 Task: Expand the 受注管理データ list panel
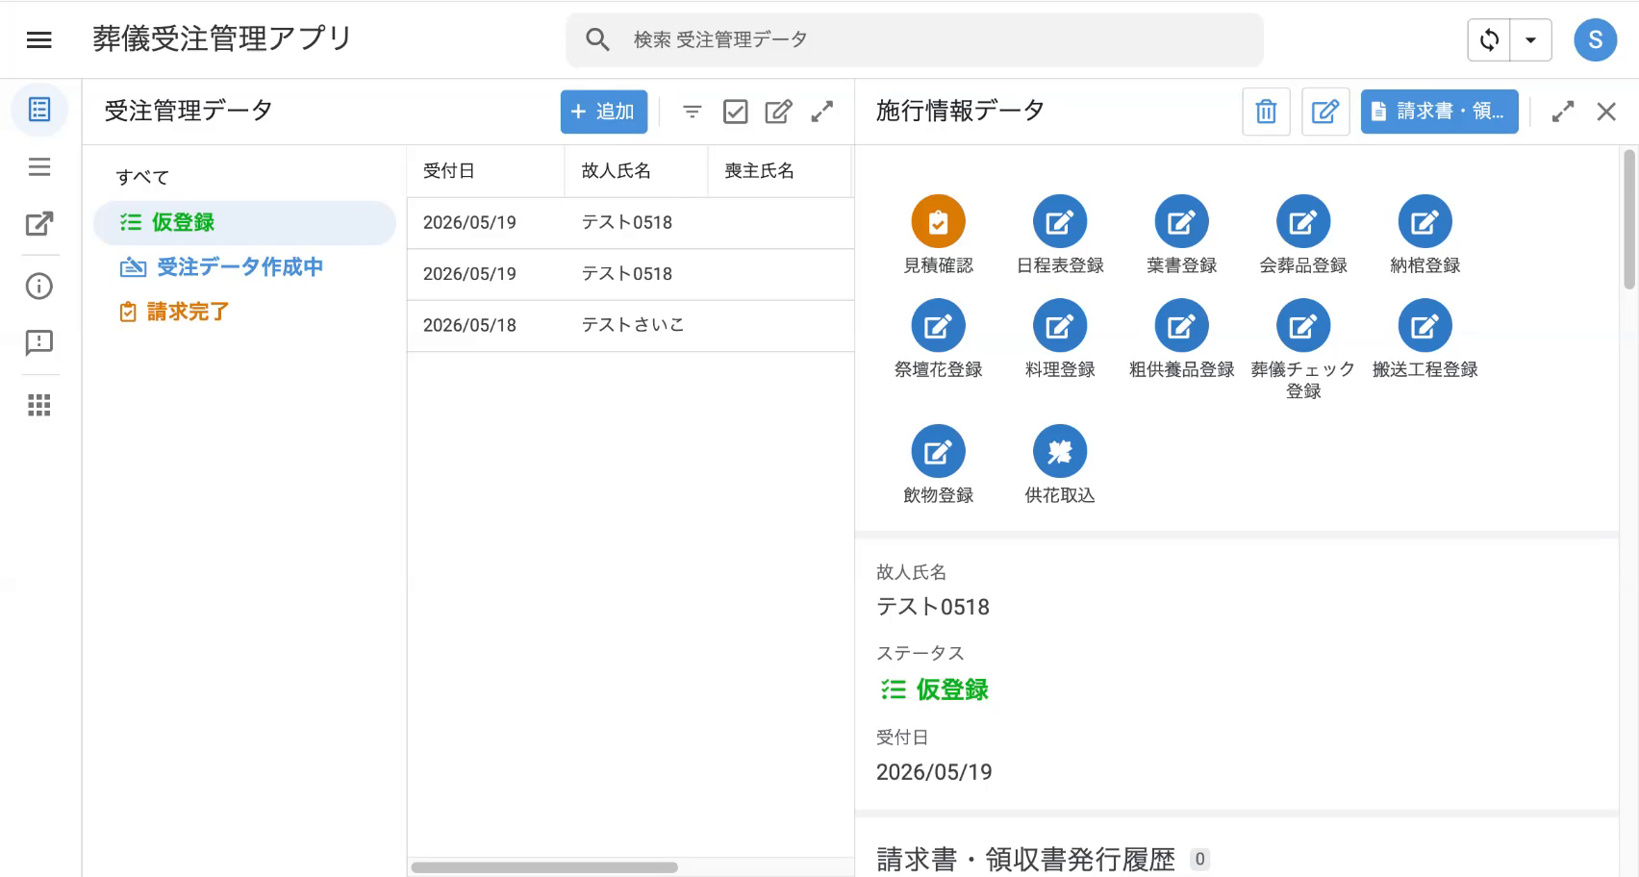coord(821,112)
